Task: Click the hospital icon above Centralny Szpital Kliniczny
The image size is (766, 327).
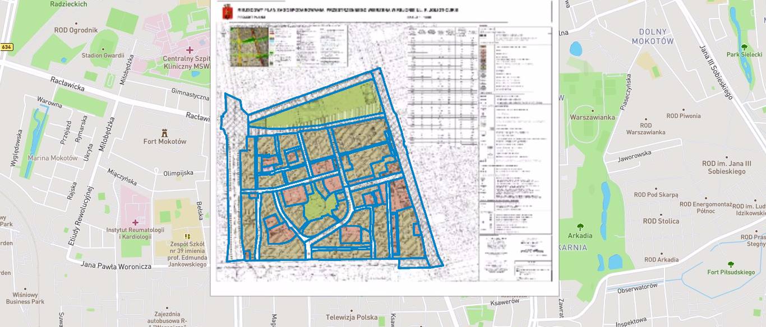Action: (x=190, y=50)
